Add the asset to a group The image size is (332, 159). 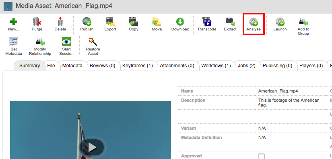303,22
